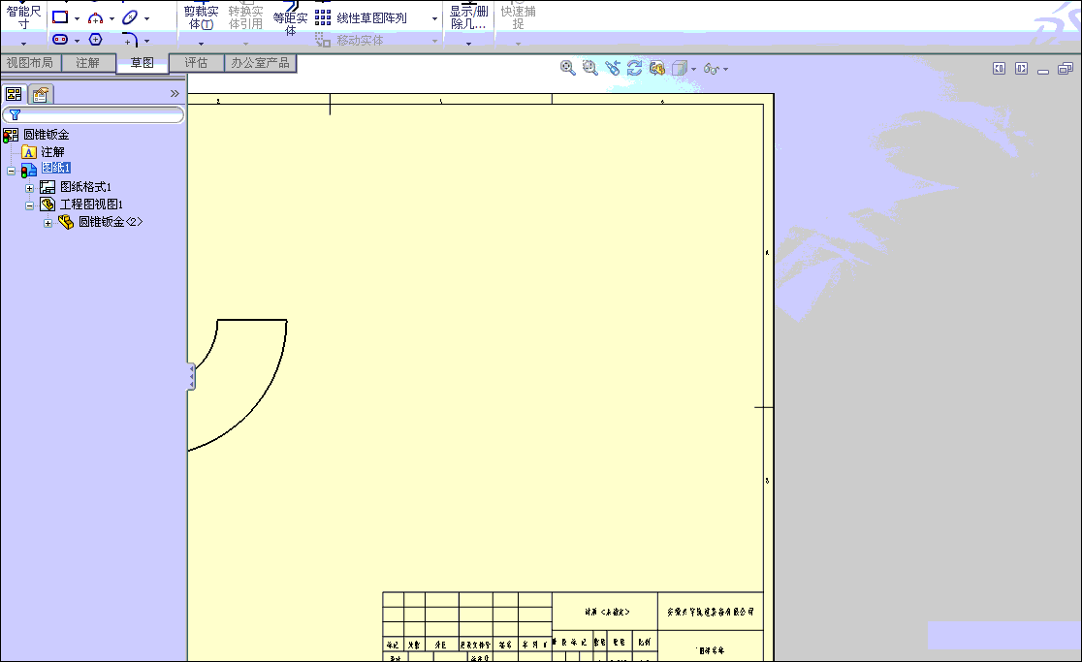
Task: Select the Smart Dimension (智能尺寸) tool
Action: click(23, 17)
